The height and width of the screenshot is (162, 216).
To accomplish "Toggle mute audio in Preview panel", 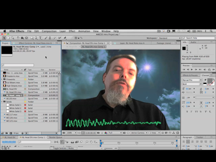I will pos(205,70).
